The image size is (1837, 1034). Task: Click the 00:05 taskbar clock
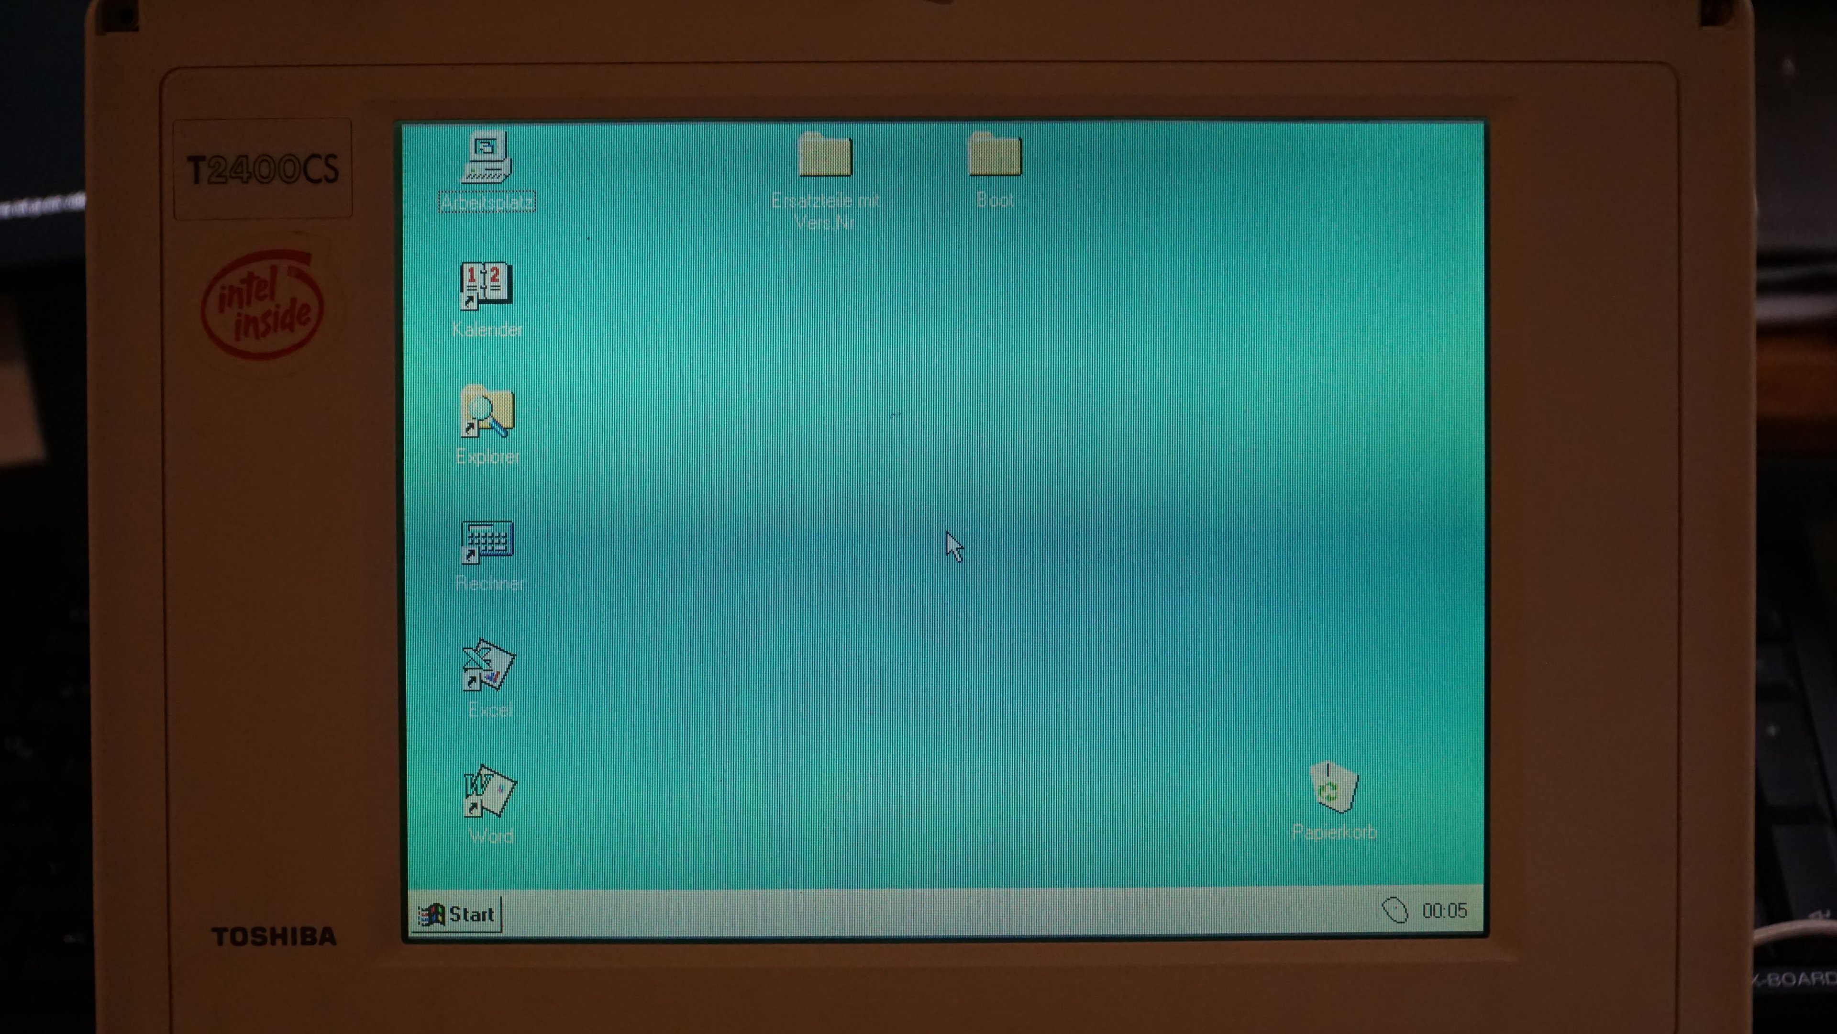tap(1444, 911)
